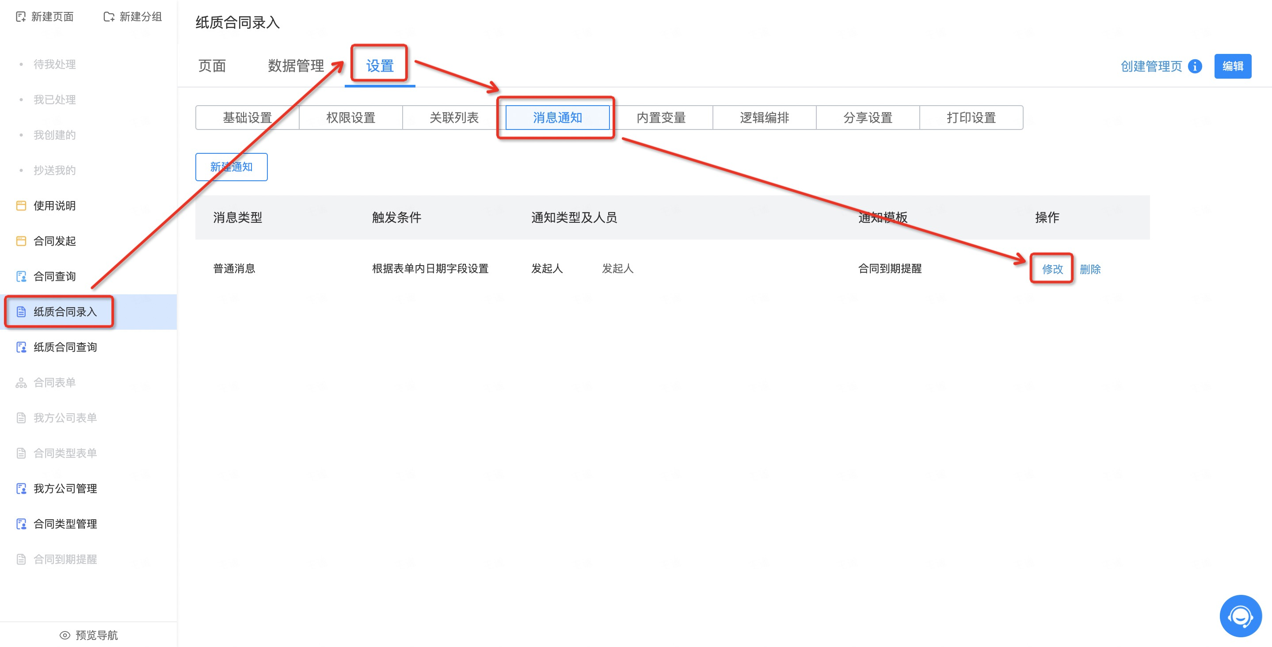Viewport: 1272px width, 647px height.
Task: Click the 合同表单 flow icon
Action: pos(21,382)
